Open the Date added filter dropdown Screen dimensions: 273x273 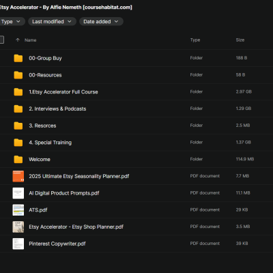click(x=101, y=22)
